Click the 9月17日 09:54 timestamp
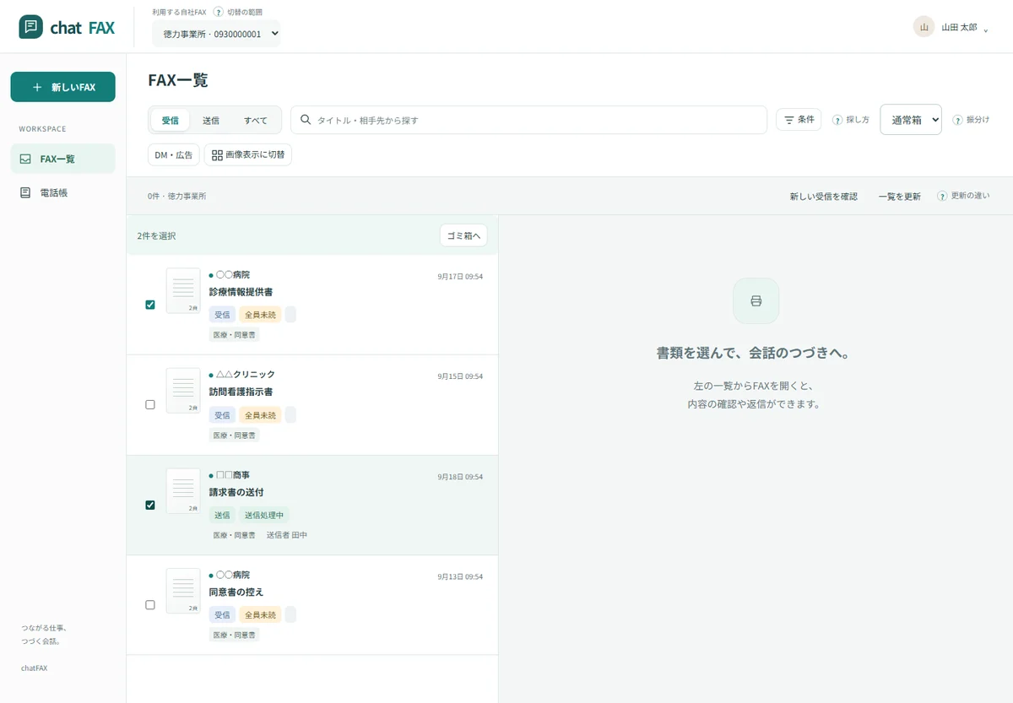1013x703 pixels. pyautogui.click(x=460, y=276)
